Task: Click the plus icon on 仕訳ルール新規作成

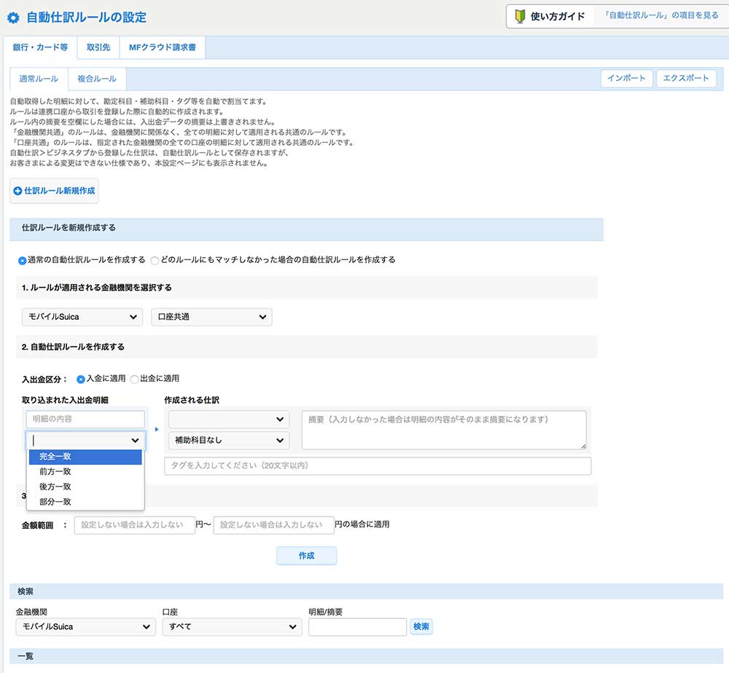Action: [x=17, y=191]
